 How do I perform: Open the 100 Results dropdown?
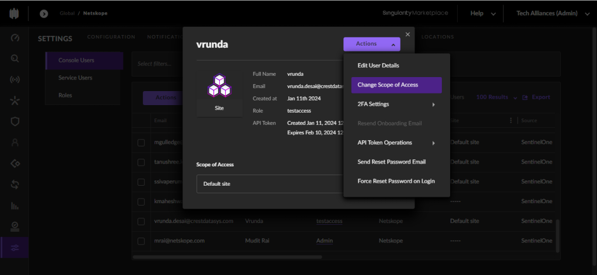pos(497,98)
